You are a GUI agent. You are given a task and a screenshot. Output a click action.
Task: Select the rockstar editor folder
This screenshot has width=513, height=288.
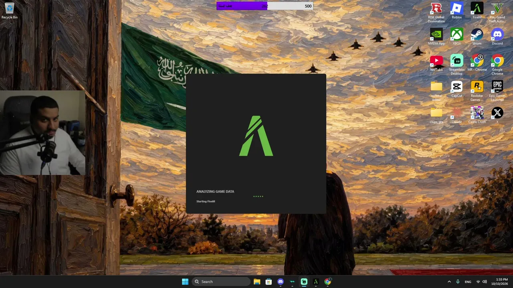coord(436,91)
